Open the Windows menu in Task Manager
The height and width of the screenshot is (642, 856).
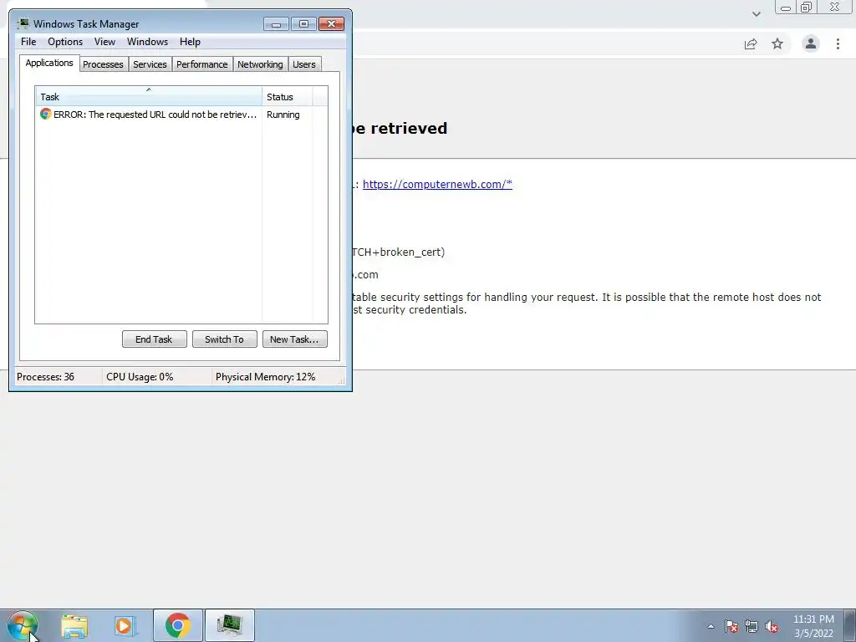pos(147,42)
